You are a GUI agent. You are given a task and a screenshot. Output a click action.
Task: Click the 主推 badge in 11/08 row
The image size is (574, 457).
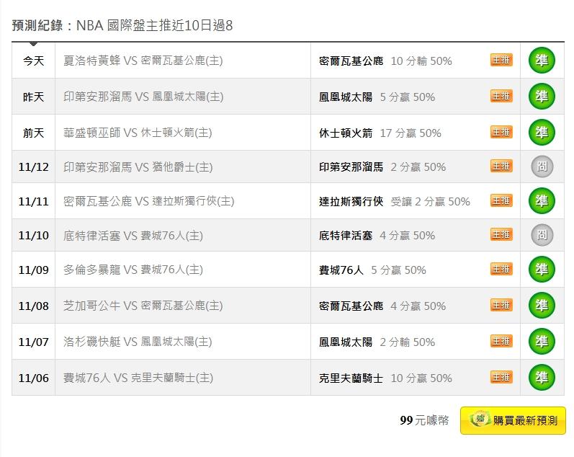coord(501,305)
